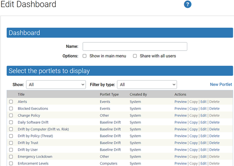Copy the Drift by User portlet
This screenshot has width=234, height=166.
193,150
